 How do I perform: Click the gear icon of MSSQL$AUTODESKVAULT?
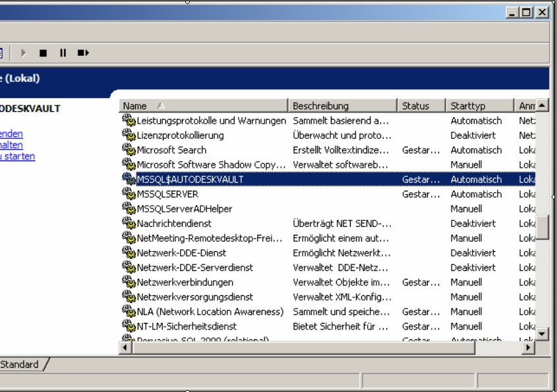(x=129, y=179)
